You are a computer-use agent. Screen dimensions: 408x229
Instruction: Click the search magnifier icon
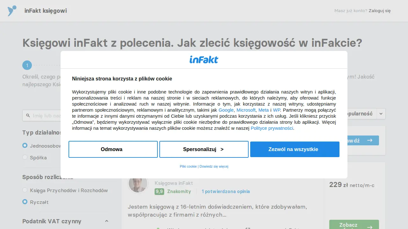point(28,115)
